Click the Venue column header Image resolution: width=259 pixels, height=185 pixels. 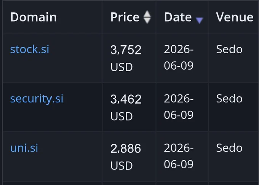tap(235, 17)
